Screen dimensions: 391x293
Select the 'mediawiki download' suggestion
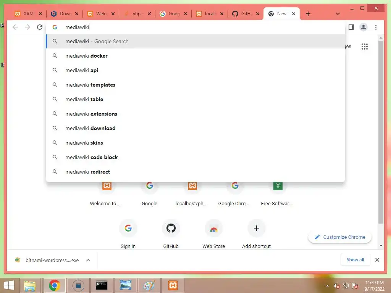click(x=196, y=128)
